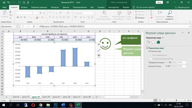Open task pane options dropdown arrow
The image size is (192, 108).
183,33
